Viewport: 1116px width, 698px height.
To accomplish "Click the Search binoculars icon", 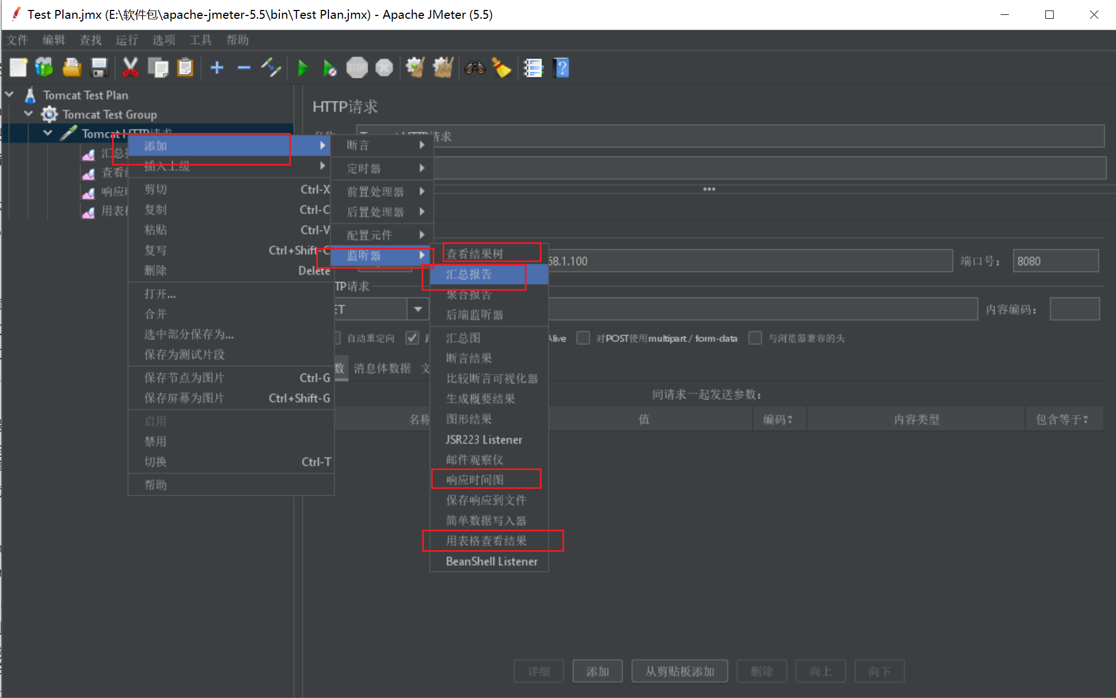I will pos(475,68).
